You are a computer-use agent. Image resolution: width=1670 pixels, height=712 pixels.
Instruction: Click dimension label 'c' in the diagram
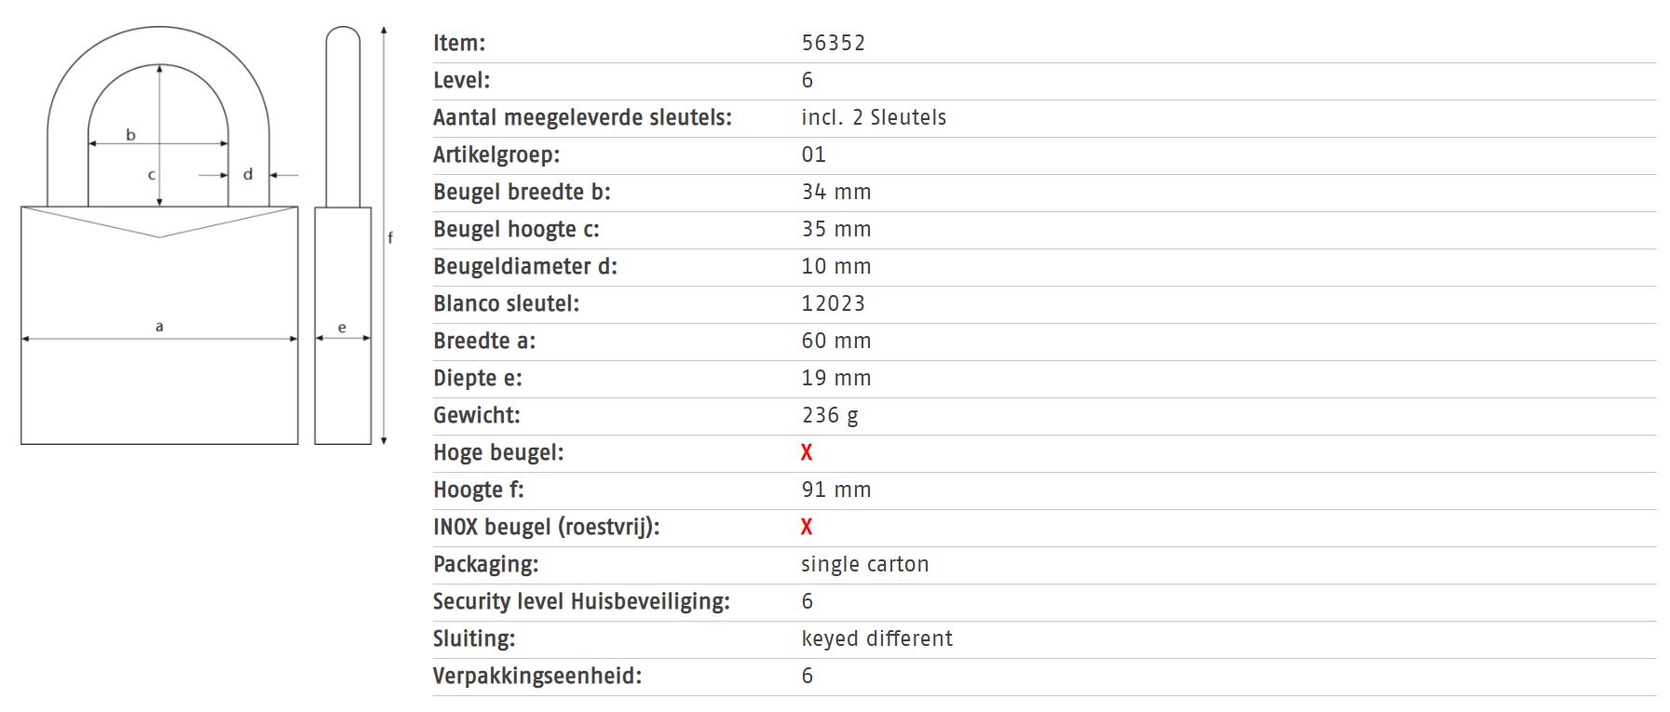pyautogui.click(x=152, y=174)
